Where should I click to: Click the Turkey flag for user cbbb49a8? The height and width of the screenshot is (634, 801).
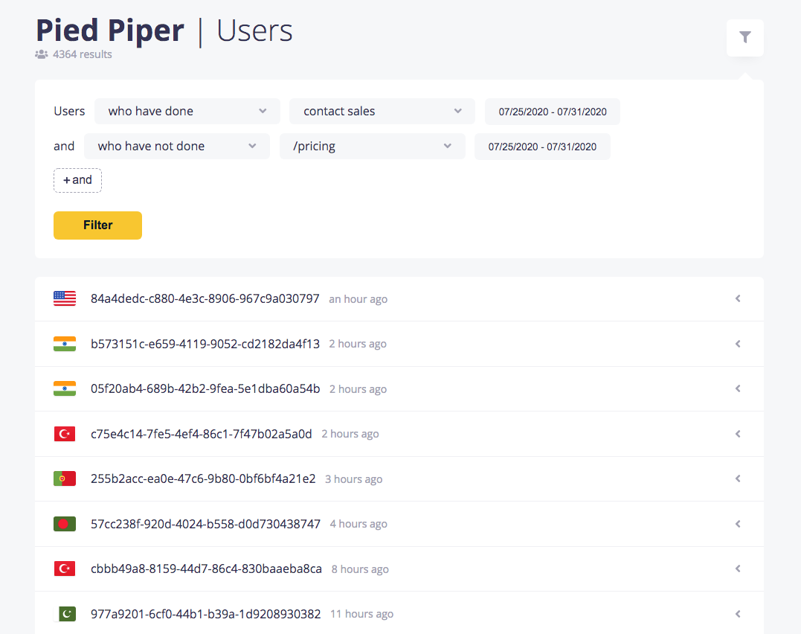(x=65, y=569)
